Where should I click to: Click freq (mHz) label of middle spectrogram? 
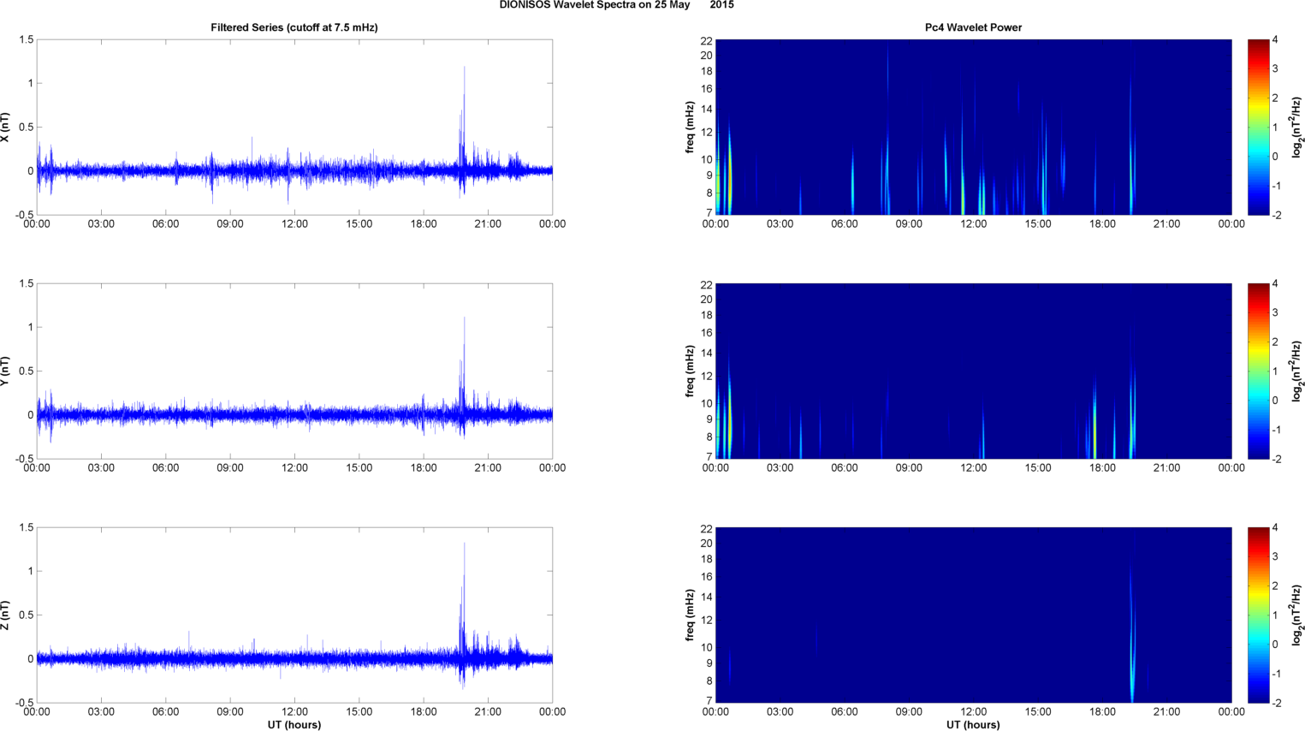coord(690,371)
